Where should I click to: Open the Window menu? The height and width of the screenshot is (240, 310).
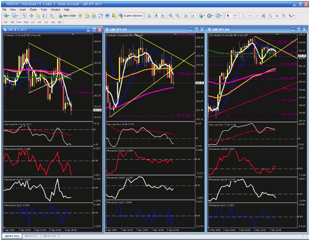coord(56,9)
